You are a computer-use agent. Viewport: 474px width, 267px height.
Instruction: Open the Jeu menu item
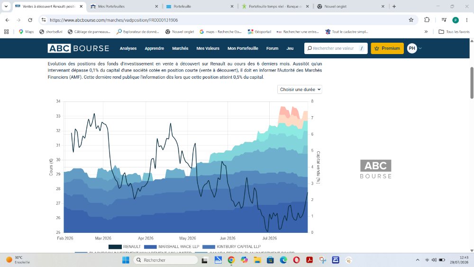click(290, 48)
